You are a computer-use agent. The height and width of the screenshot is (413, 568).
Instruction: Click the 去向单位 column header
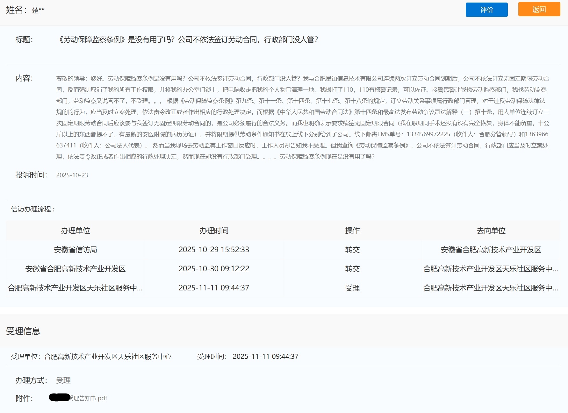tap(491, 231)
